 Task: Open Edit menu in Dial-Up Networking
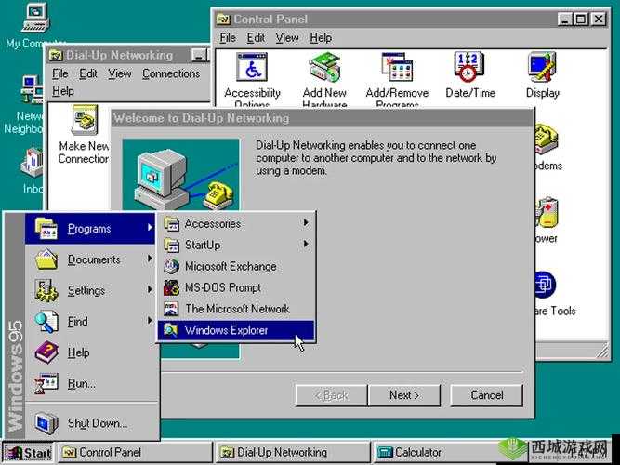(87, 73)
